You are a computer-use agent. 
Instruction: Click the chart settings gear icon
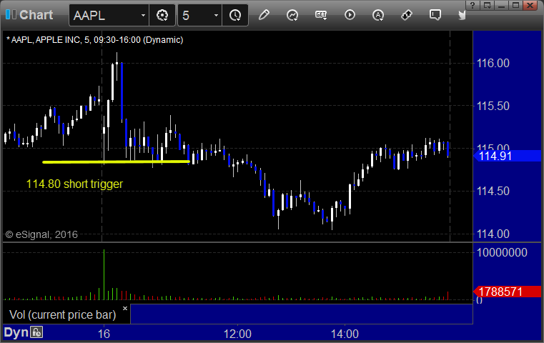[162, 15]
